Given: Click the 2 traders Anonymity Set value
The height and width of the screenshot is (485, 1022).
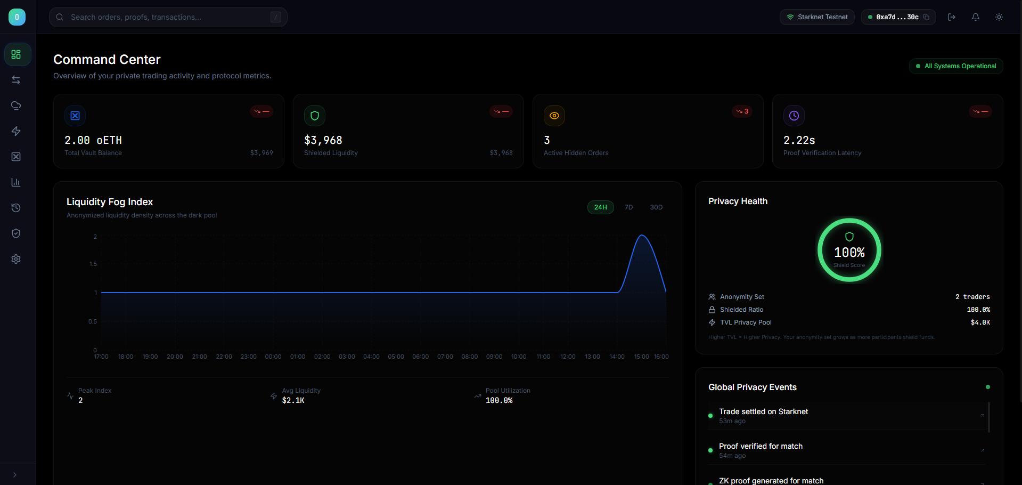Looking at the screenshot, I should click(x=972, y=297).
